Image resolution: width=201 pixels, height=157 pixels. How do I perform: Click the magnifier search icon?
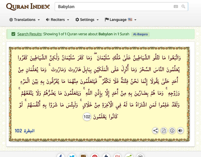(183, 7)
